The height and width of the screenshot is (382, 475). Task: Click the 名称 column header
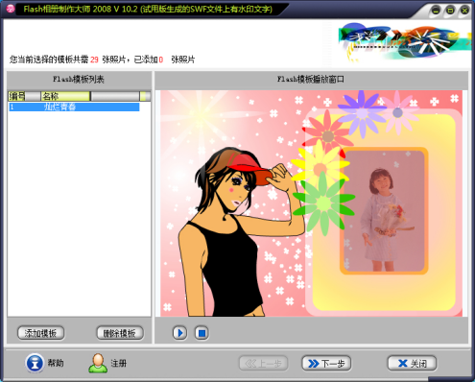coord(65,96)
